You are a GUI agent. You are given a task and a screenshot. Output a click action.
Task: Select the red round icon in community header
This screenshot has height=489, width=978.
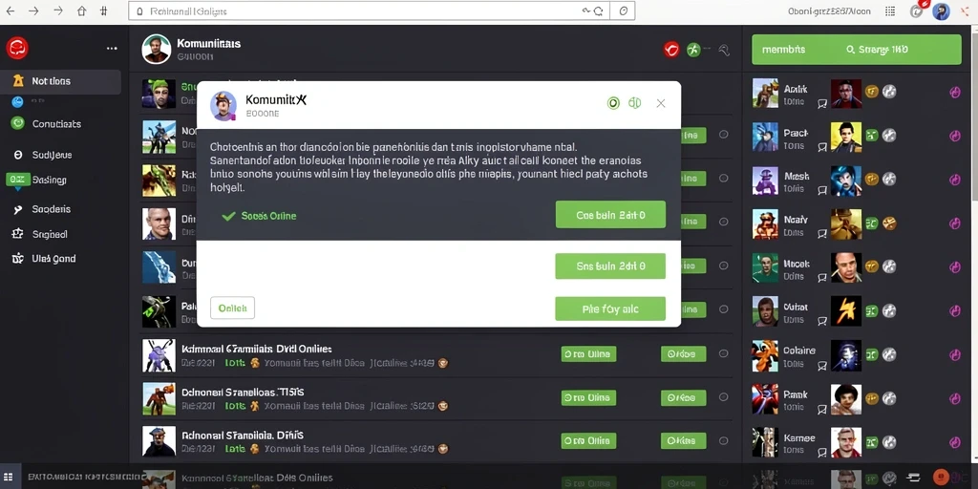tap(671, 50)
